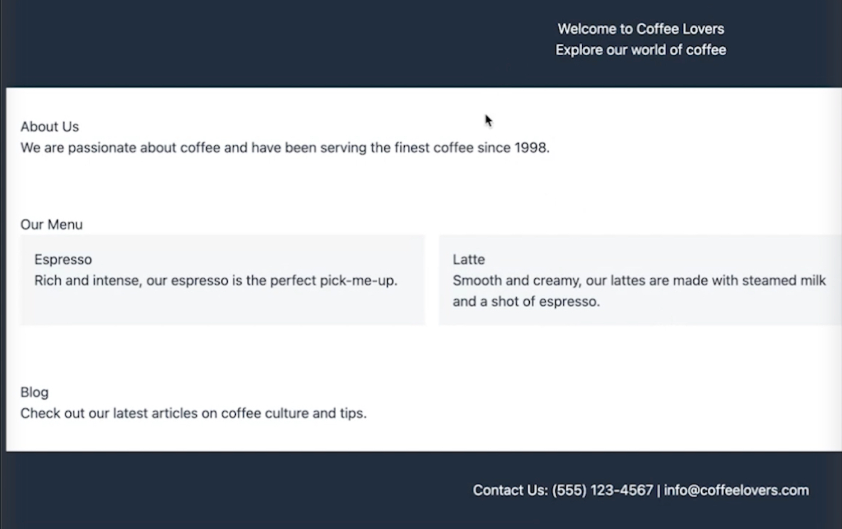Click the info@coffeelovers.com email address
Image resolution: width=842 pixels, height=529 pixels.
coord(736,491)
